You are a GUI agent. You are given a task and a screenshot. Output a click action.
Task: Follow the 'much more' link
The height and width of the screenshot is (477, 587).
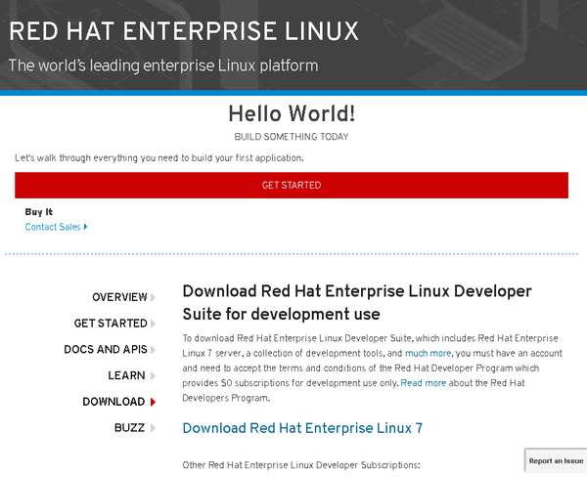click(428, 353)
